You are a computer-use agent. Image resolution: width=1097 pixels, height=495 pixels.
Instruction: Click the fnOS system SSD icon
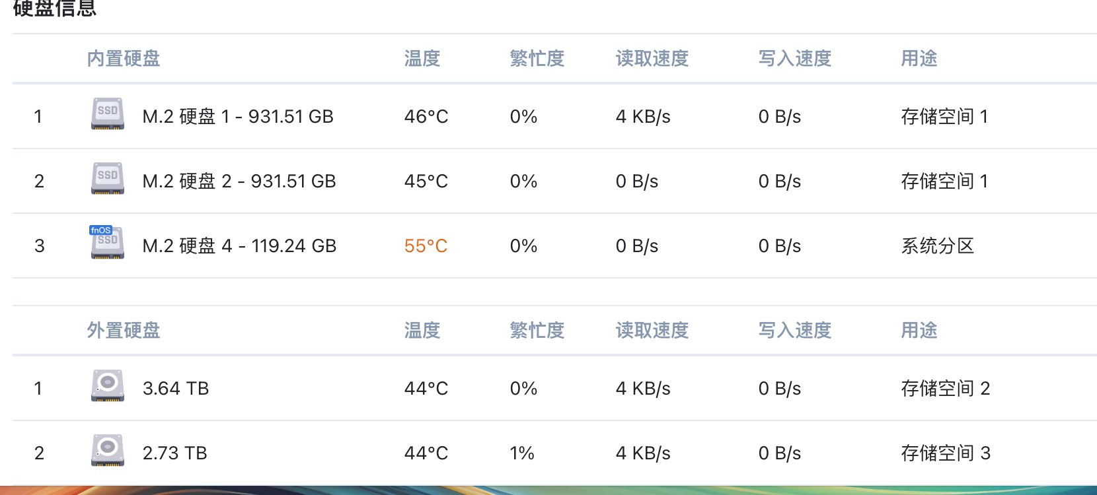click(x=107, y=244)
